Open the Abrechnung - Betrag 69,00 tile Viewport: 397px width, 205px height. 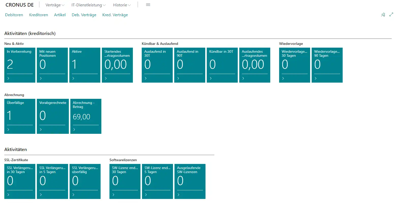point(86,116)
